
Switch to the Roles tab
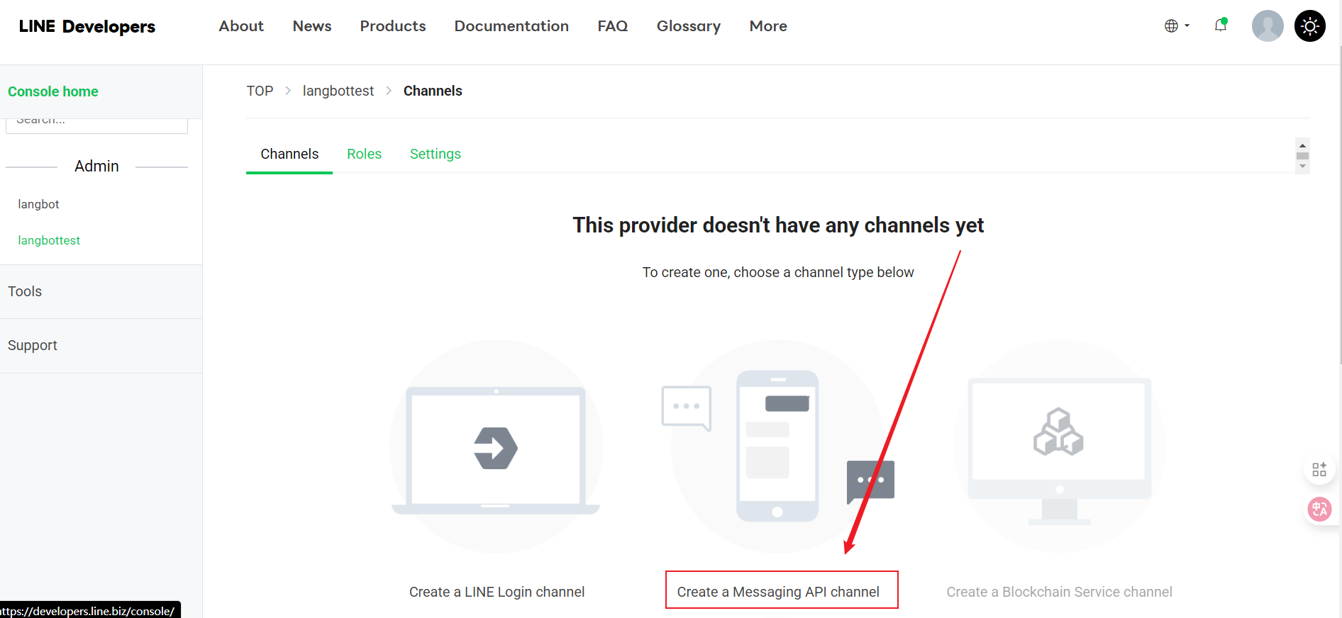tap(364, 154)
